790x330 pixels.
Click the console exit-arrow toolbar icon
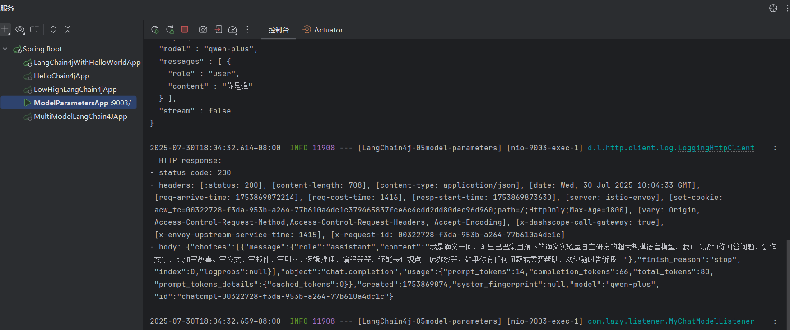pos(218,30)
